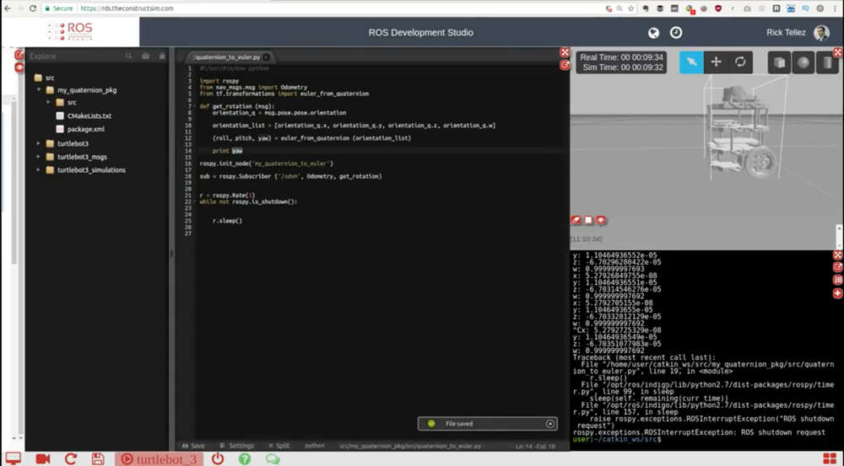This screenshot has height=466, width=844.
Task: Click python language mode in status bar
Action: coord(314,446)
